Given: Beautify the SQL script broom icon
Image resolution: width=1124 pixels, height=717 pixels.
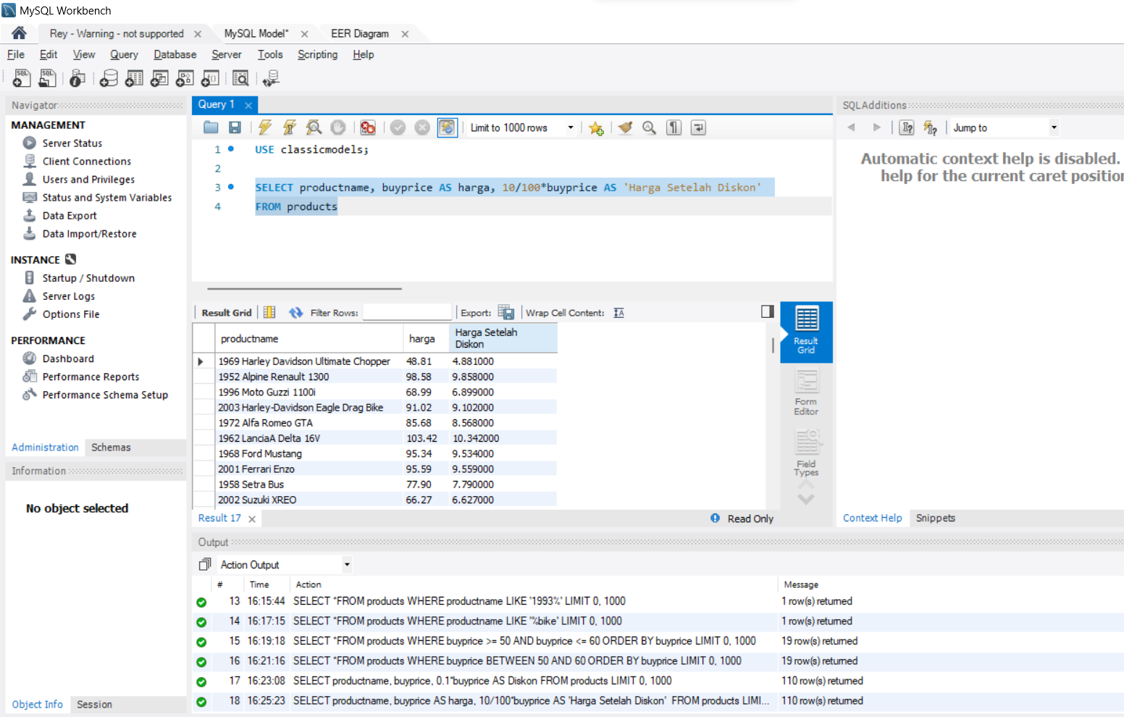Looking at the screenshot, I should [625, 127].
